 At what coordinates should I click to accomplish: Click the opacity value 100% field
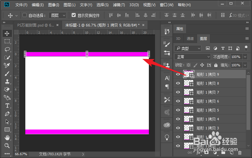point(236,57)
